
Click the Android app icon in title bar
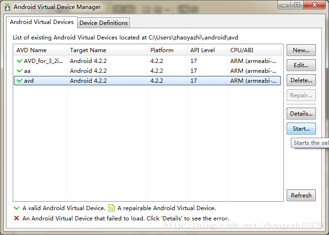[x=8, y=7]
